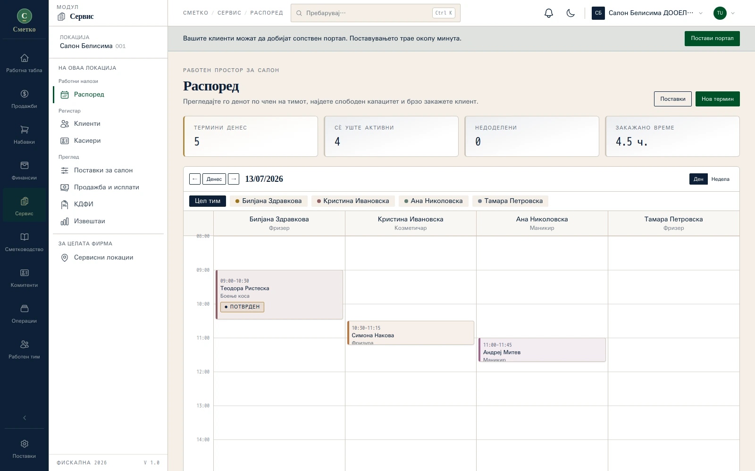Switch to Недела view
The height and width of the screenshot is (471, 755).
click(720, 179)
